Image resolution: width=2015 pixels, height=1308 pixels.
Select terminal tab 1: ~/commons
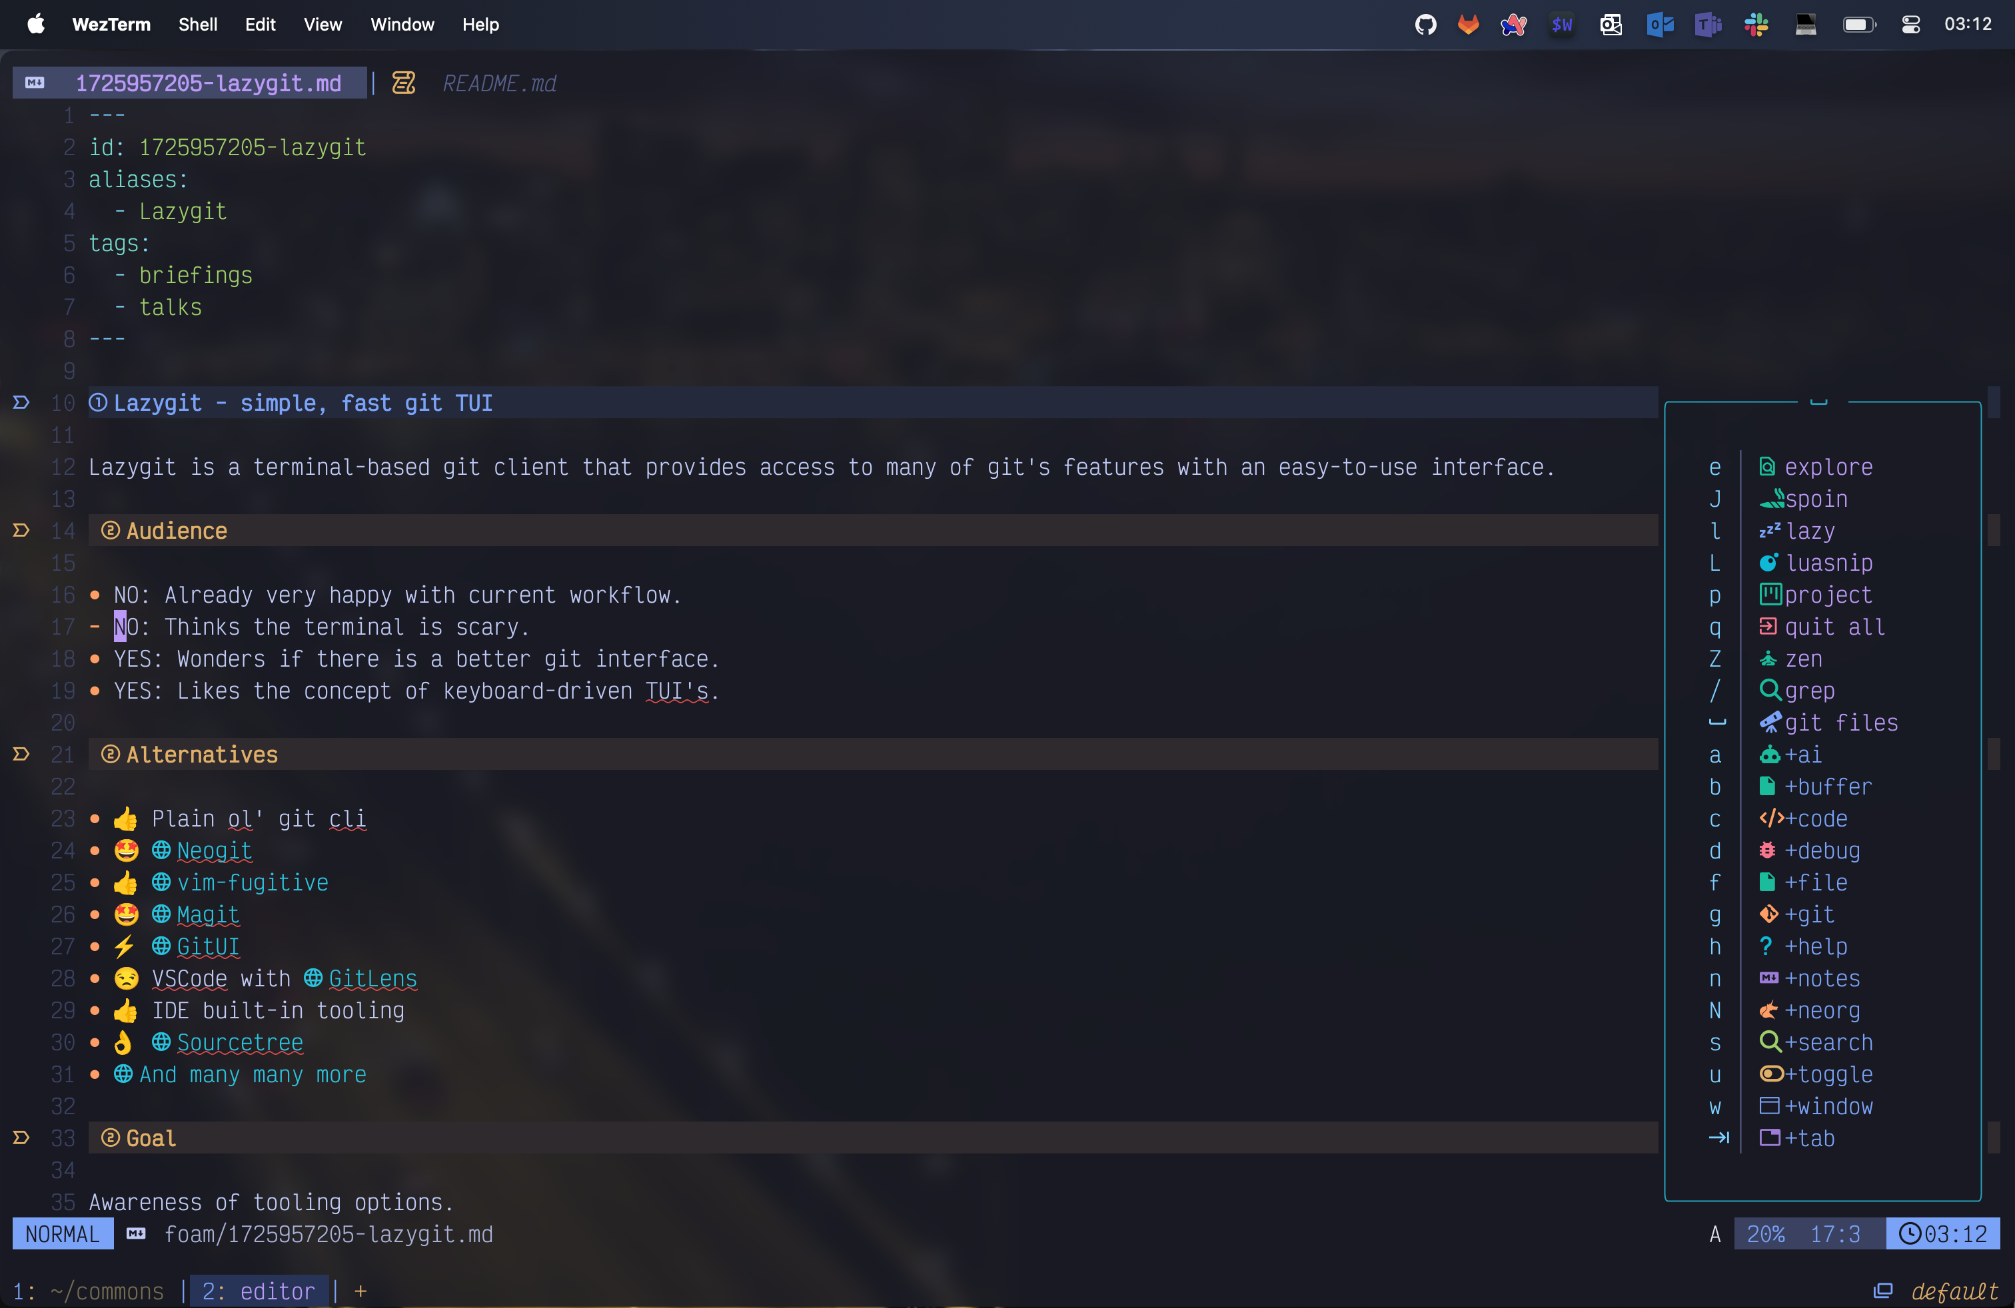coord(88,1292)
